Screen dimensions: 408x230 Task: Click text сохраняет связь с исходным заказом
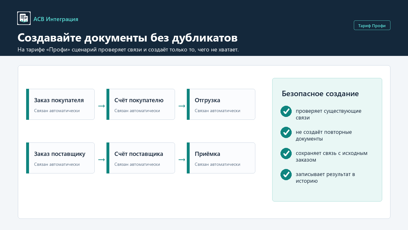[x=331, y=157]
